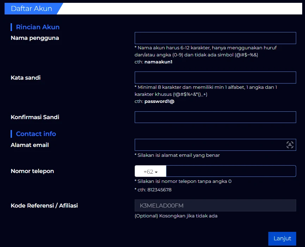This screenshot has height=247, width=305.
Task: Select the Daftar Akun header tab
Action: click(x=32, y=9)
